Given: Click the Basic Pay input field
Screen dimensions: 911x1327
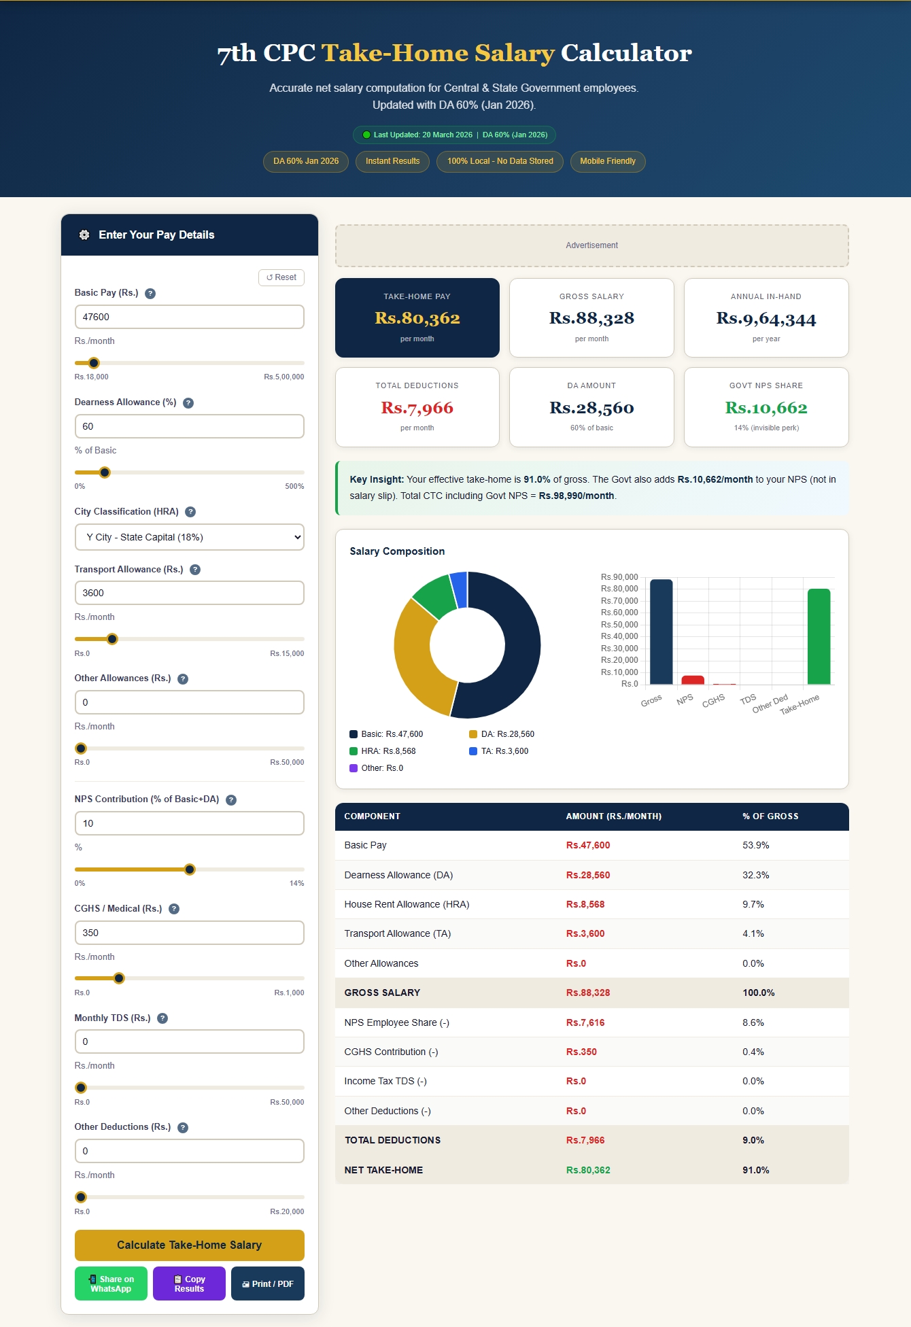Looking at the screenshot, I should [189, 317].
